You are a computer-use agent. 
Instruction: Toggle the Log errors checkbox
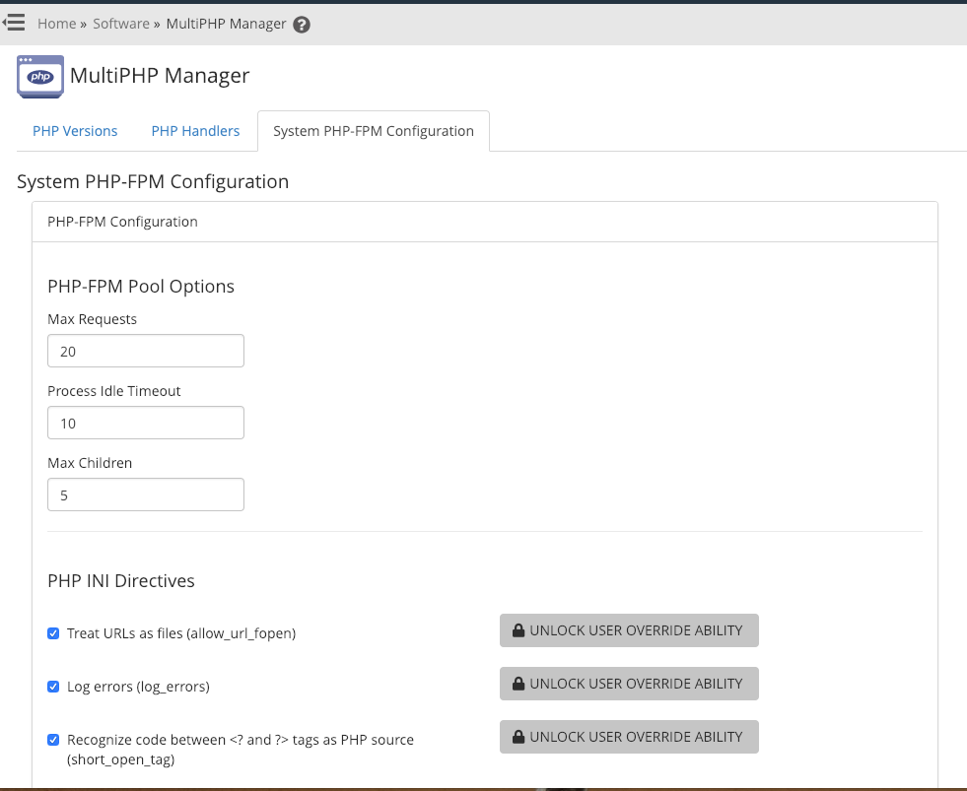(54, 687)
